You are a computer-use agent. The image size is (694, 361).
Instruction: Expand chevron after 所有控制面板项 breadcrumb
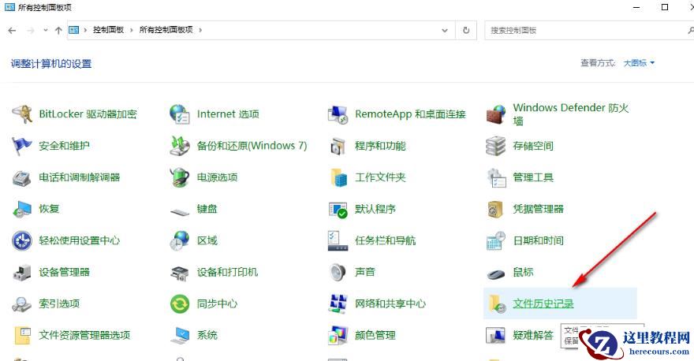(x=200, y=30)
